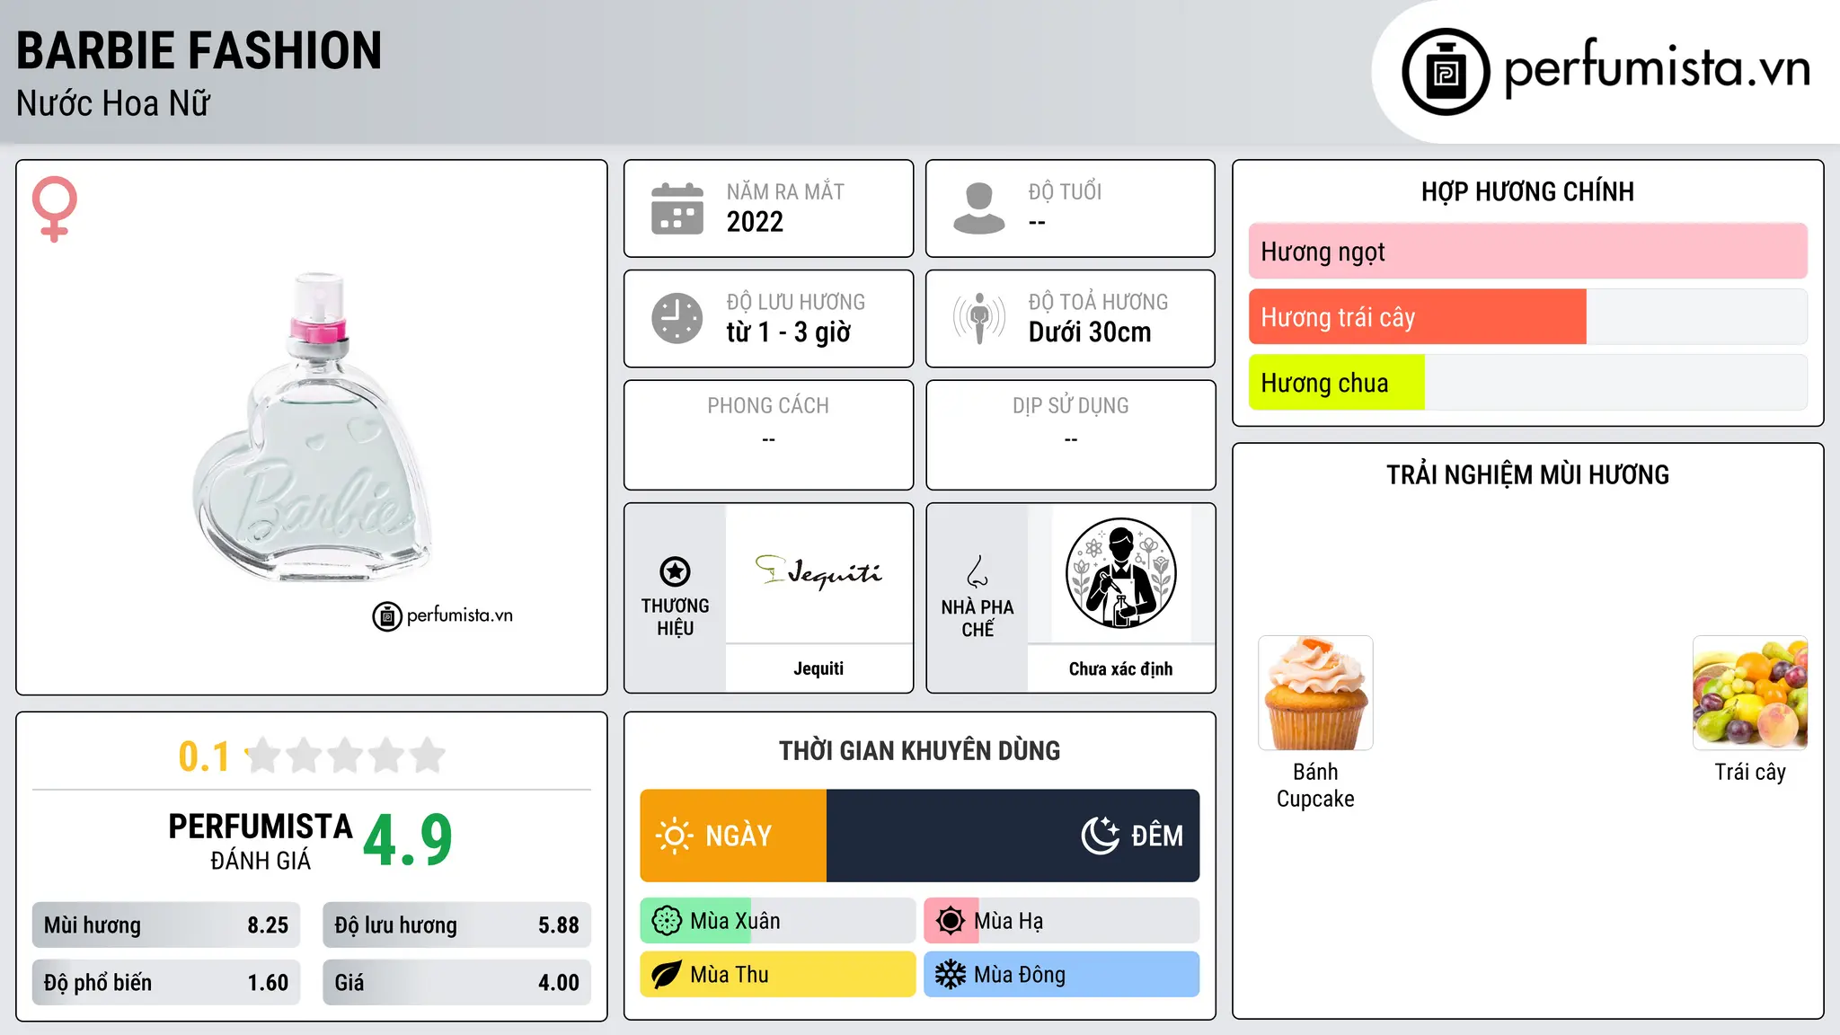Click the perfumista.vn site name in the header

[1658, 68]
